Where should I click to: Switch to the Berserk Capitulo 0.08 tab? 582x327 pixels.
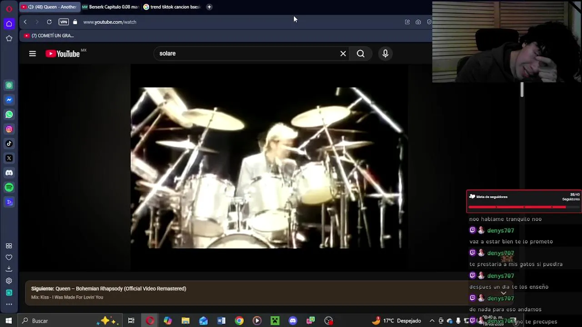pos(110,7)
